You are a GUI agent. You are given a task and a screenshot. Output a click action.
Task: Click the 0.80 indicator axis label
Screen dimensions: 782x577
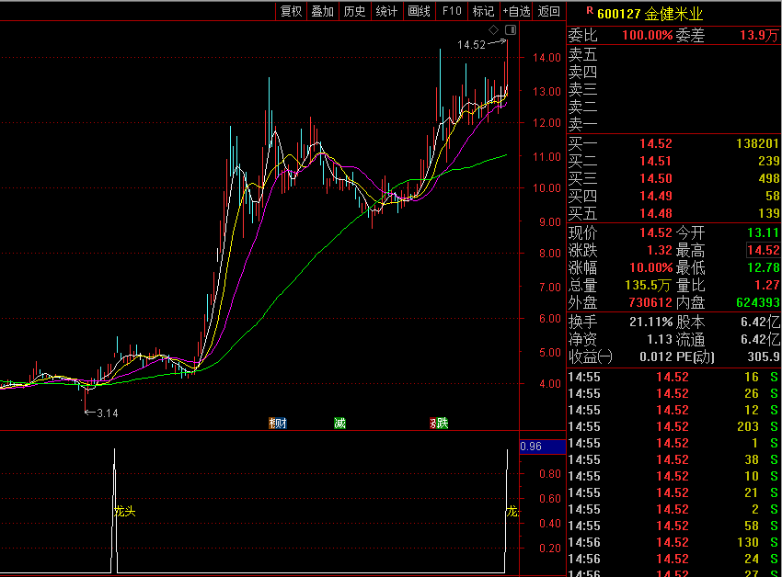click(550, 474)
